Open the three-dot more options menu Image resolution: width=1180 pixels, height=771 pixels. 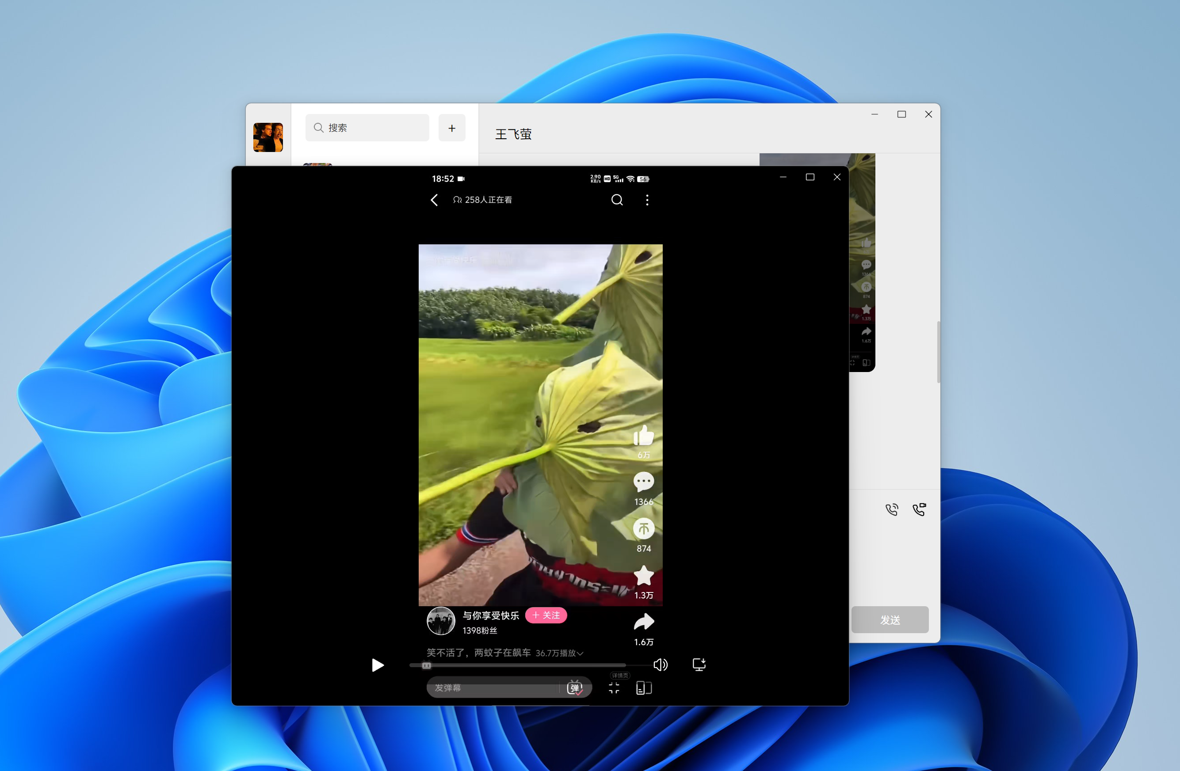(x=647, y=200)
